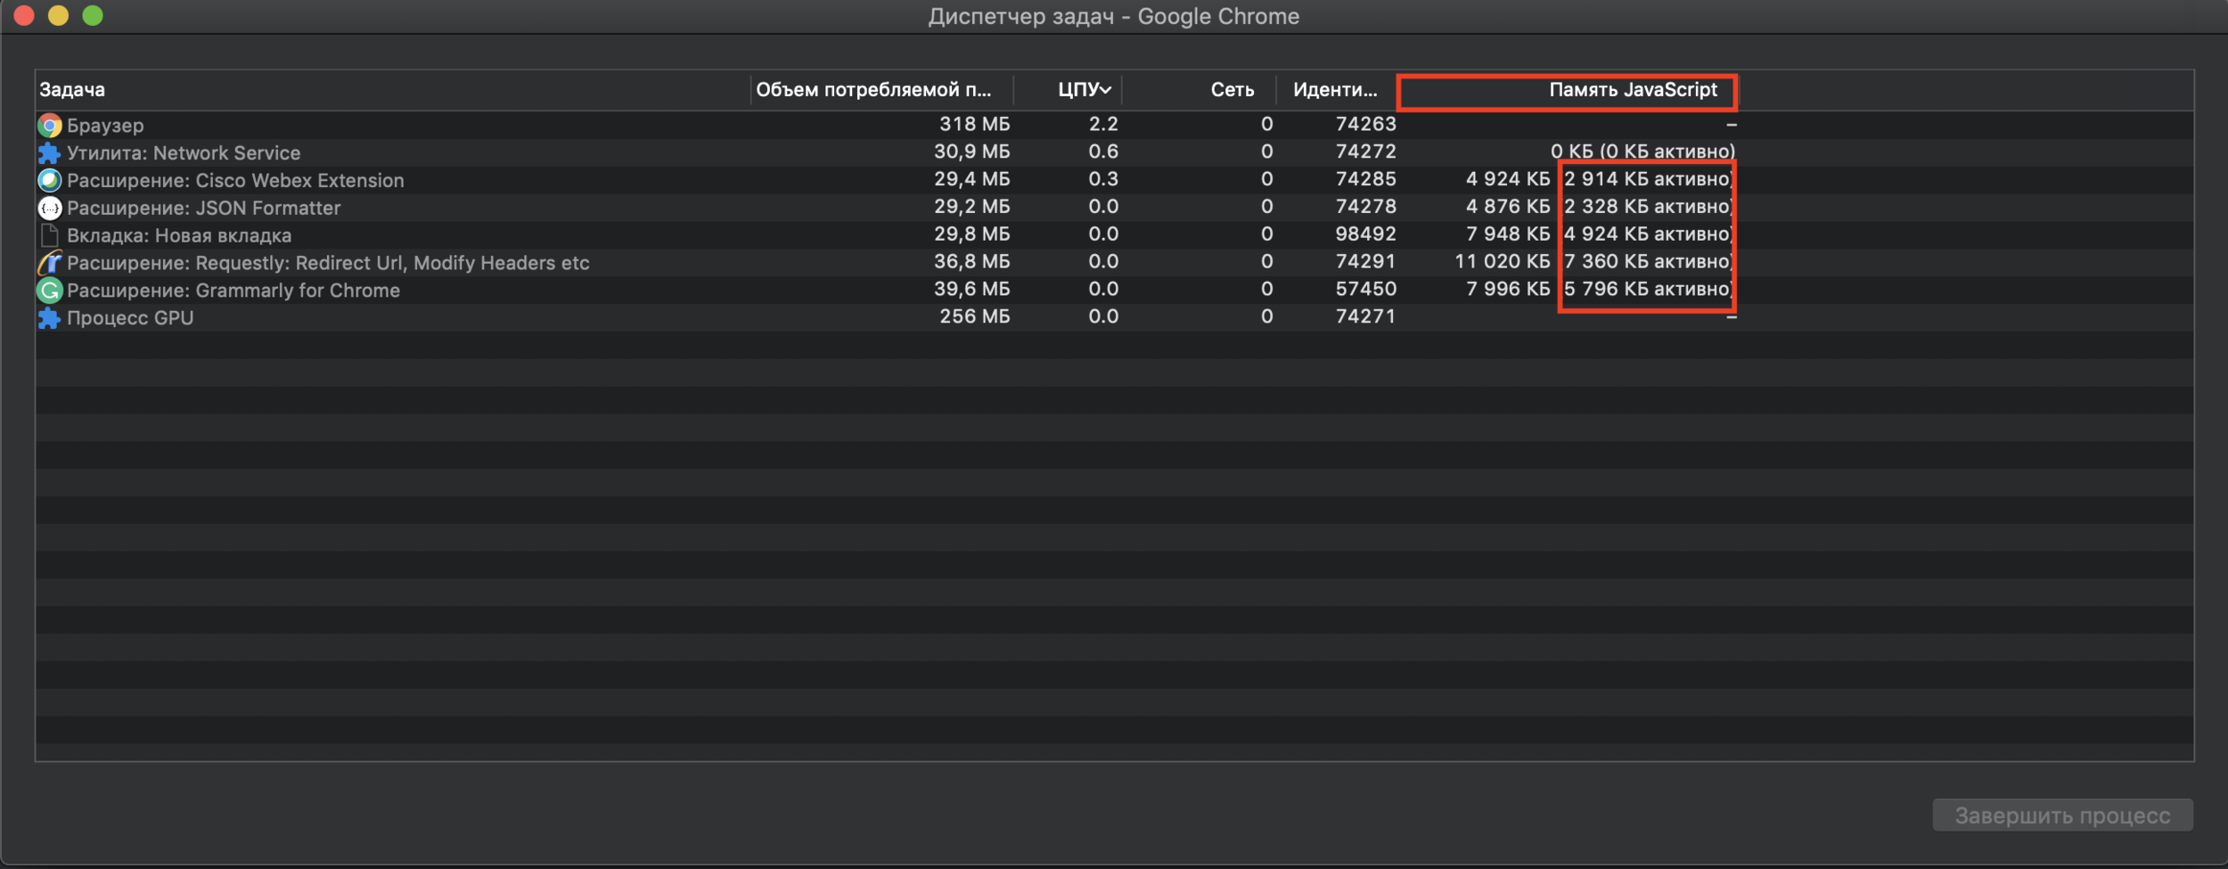Image resolution: width=2228 pixels, height=869 pixels.
Task: Click the puzzle icon next to Процесс GPU
Action: point(50,318)
